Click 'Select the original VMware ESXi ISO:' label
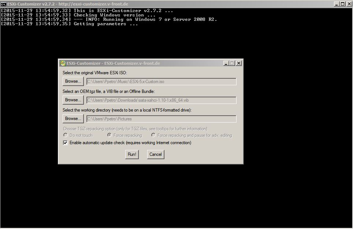This screenshot has height=229, width=353. point(95,73)
